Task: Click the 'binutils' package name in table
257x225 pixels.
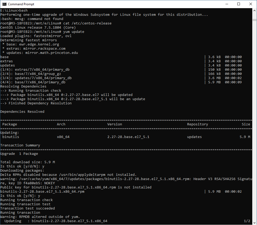Action: pyautogui.click(x=11, y=137)
